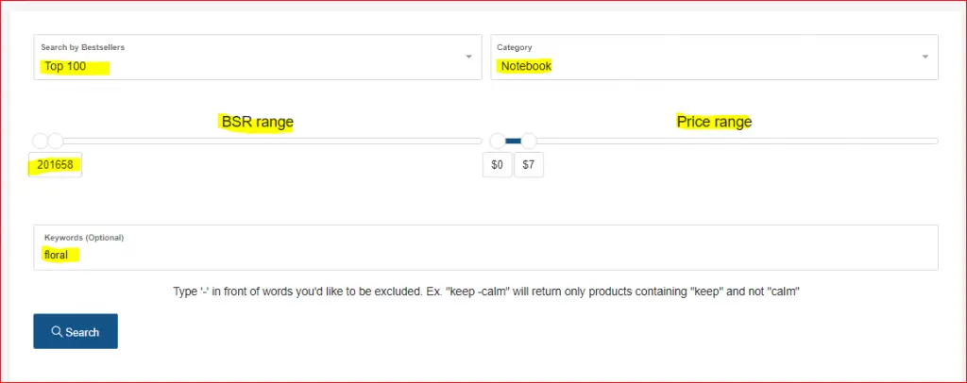Select the Top 100 bestsellers field
The width and height of the screenshot is (967, 383).
[258, 57]
